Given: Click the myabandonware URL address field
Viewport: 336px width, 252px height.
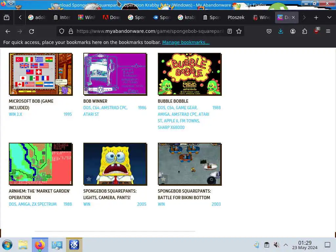Looking at the screenshot, I should click(150, 31).
